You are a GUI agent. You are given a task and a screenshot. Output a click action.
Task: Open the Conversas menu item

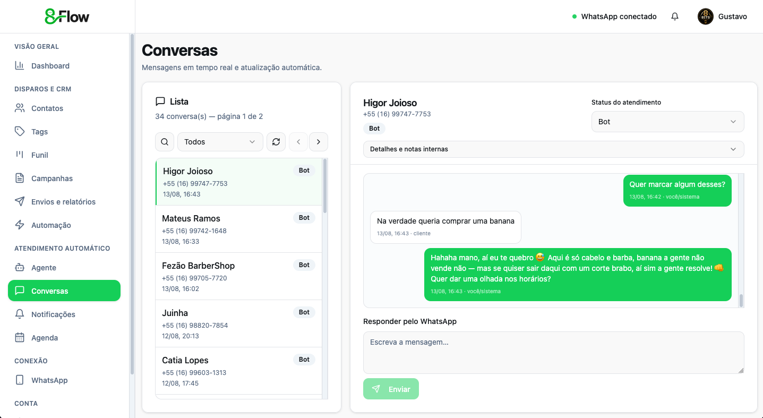(x=64, y=291)
